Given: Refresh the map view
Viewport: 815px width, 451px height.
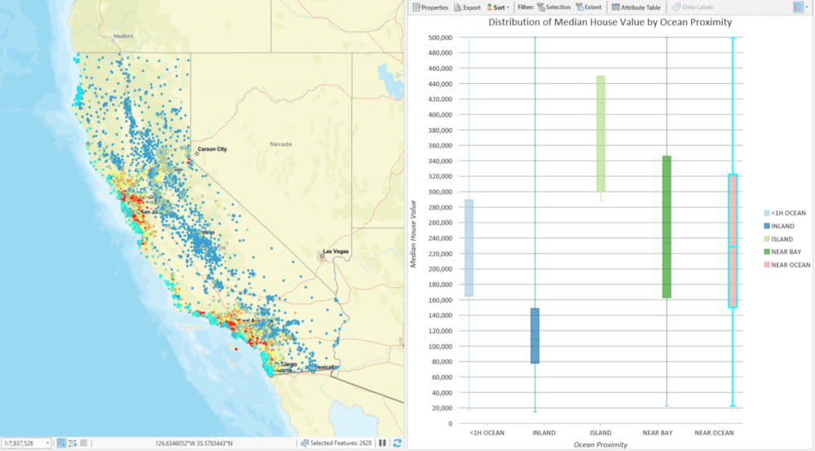Looking at the screenshot, I should click(397, 443).
